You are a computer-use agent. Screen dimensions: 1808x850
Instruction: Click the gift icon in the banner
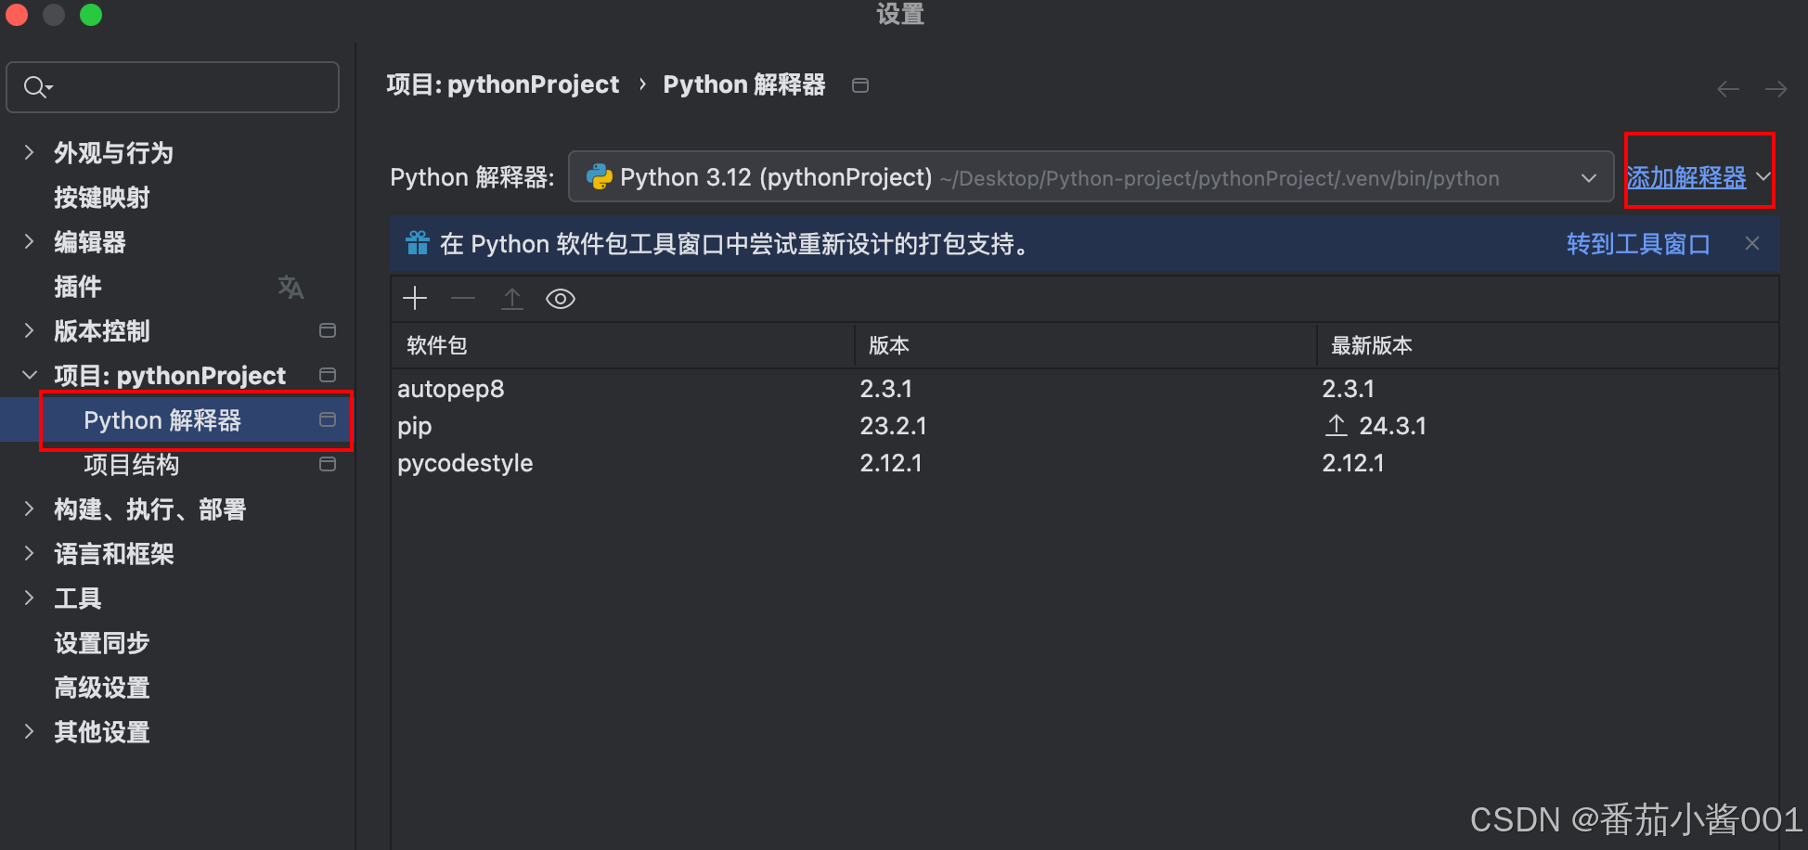pyautogui.click(x=418, y=243)
